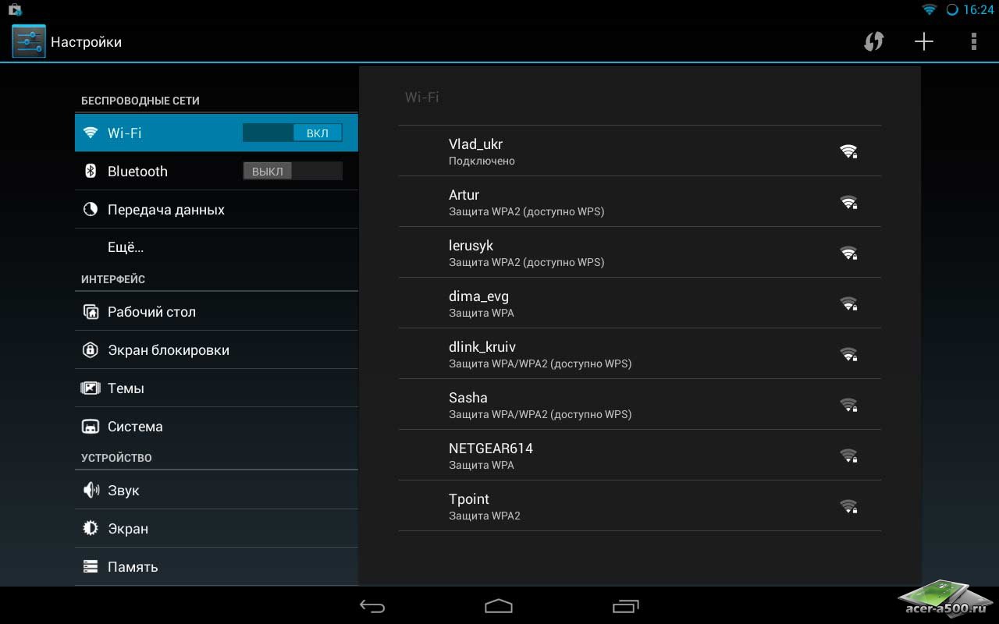The width and height of the screenshot is (999, 624).
Task: Select the Artur network
Action: coord(640,202)
